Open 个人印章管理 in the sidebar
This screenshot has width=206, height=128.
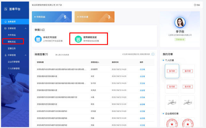[x=14, y=68]
